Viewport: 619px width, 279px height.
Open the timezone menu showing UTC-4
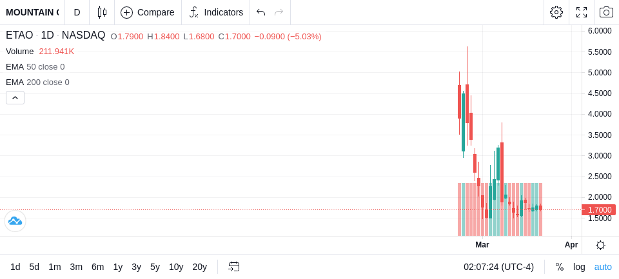(x=498, y=267)
